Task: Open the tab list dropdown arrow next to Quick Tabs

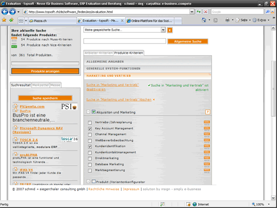Action: (26, 21)
